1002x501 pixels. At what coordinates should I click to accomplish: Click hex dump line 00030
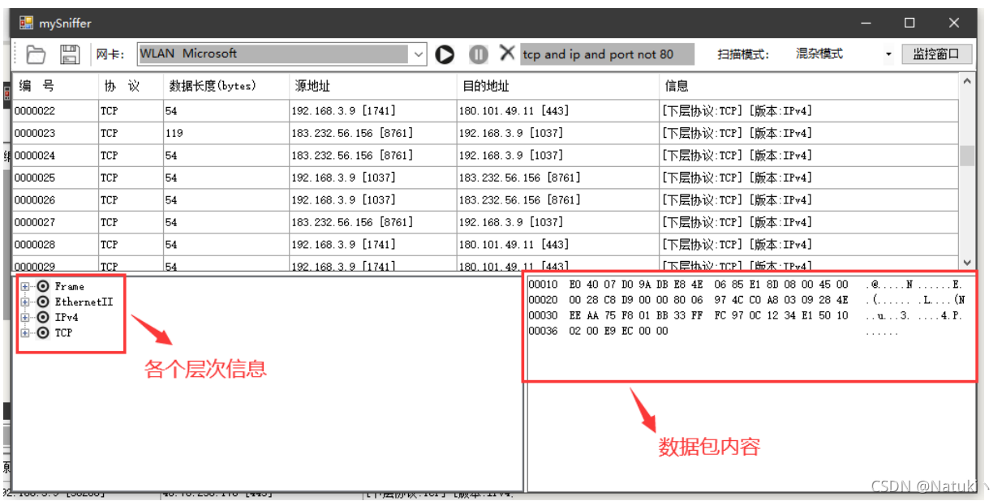coord(745,315)
